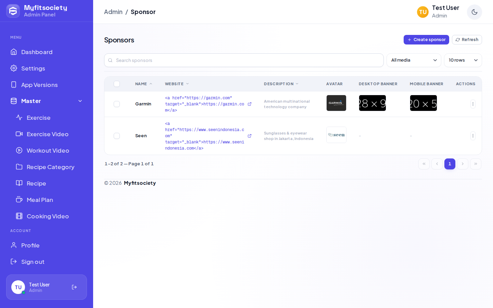The image size is (493, 308).
Task: Open Seen website external link icon
Action: pyautogui.click(x=250, y=136)
